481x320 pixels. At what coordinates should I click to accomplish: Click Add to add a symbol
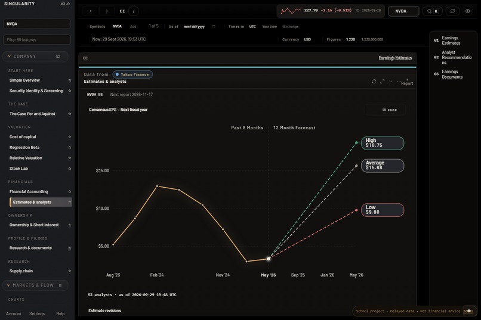[x=133, y=27]
